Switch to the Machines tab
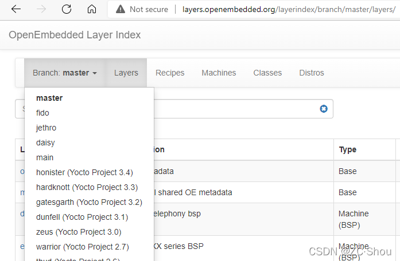Image resolution: width=400 pixels, height=261 pixels. pyautogui.click(x=219, y=73)
